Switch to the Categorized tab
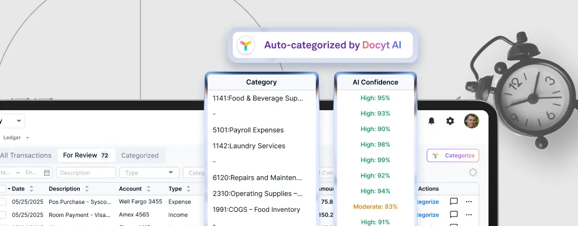 pos(140,155)
